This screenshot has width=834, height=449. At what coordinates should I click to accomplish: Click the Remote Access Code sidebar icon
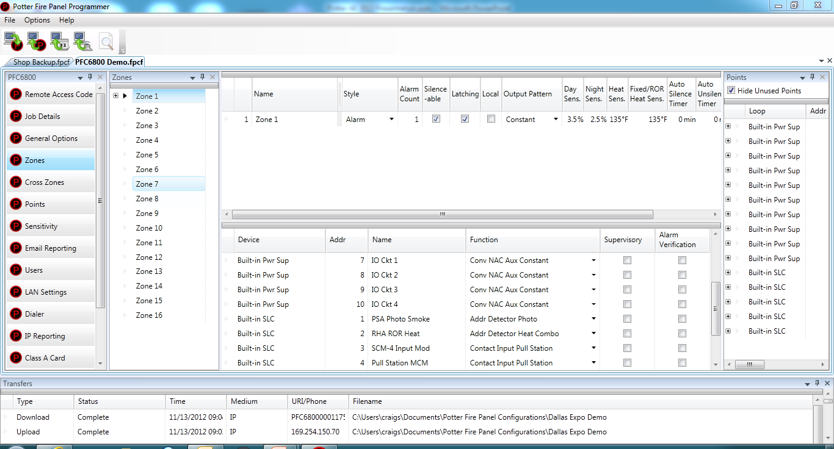tap(16, 95)
